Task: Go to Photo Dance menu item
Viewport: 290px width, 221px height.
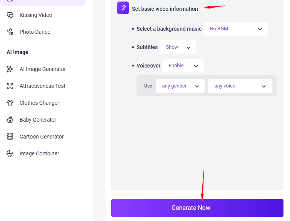Action: coord(35,32)
